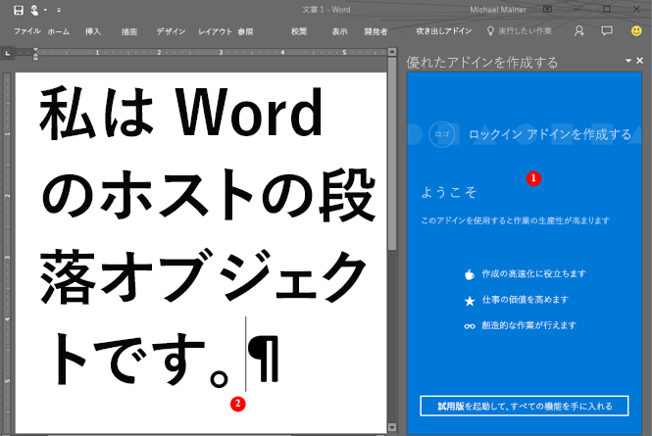This screenshot has width=652, height=436.
Task: Open the touch mode dropdown arrow
Action: coord(45,10)
